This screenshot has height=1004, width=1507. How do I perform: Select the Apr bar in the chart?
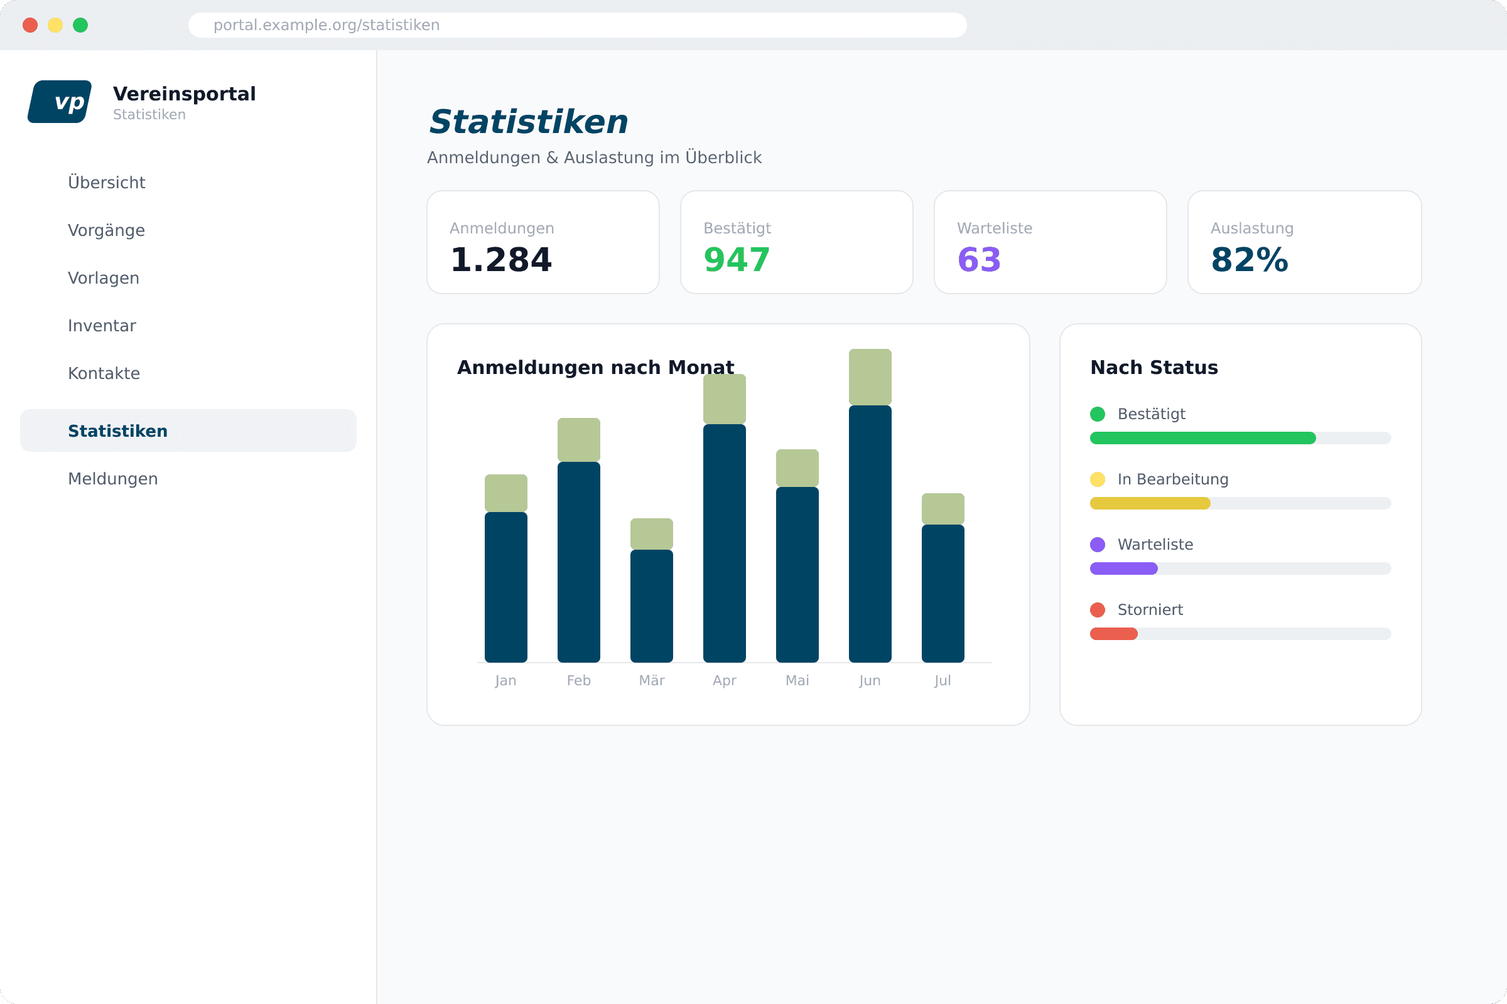(724, 519)
